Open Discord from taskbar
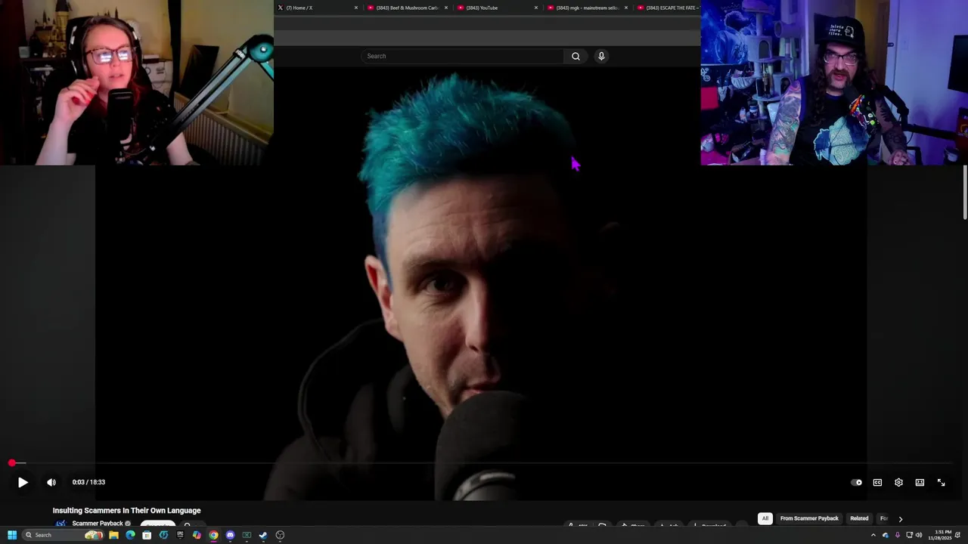968x544 pixels. point(230,535)
